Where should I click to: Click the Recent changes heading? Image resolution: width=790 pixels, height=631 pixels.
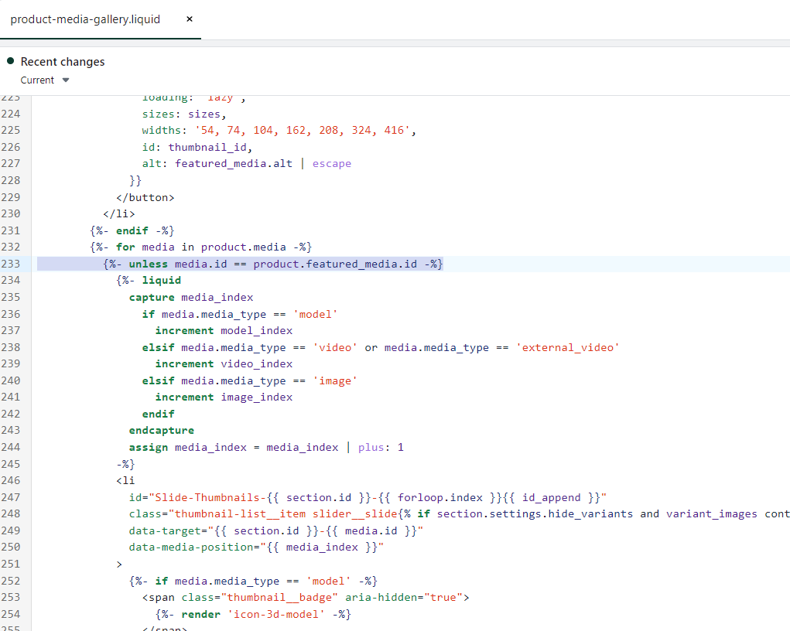(x=63, y=62)
